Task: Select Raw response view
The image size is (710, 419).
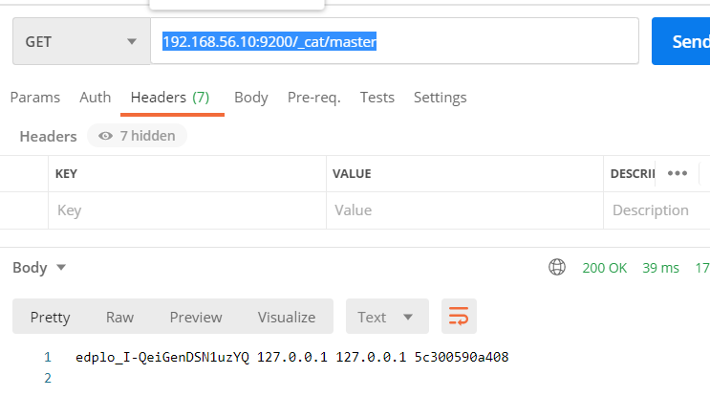Action: click(x=120, y=317)
